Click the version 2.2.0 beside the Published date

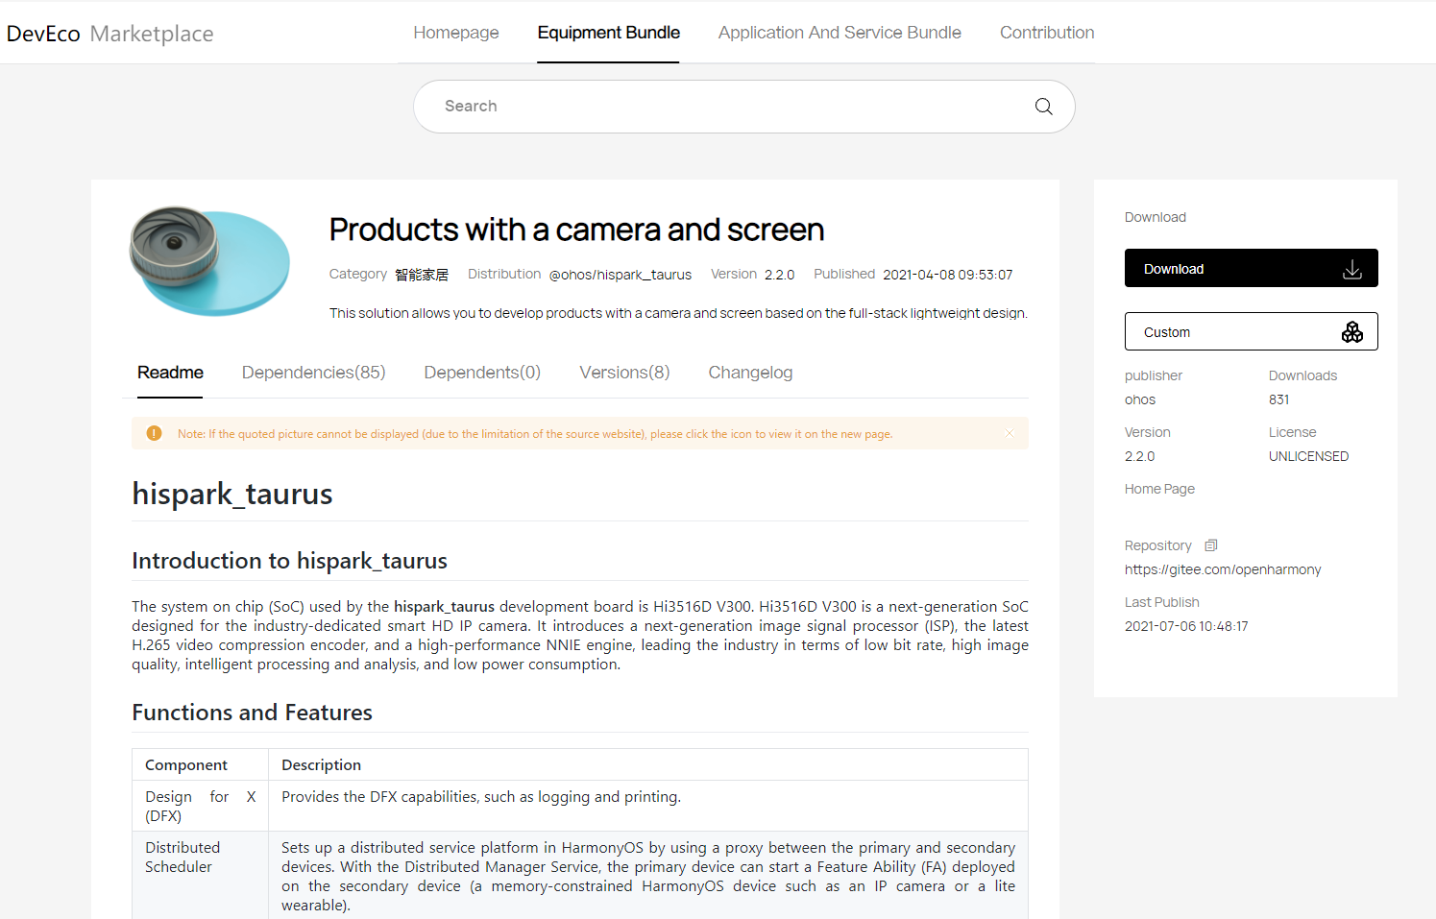779,275
